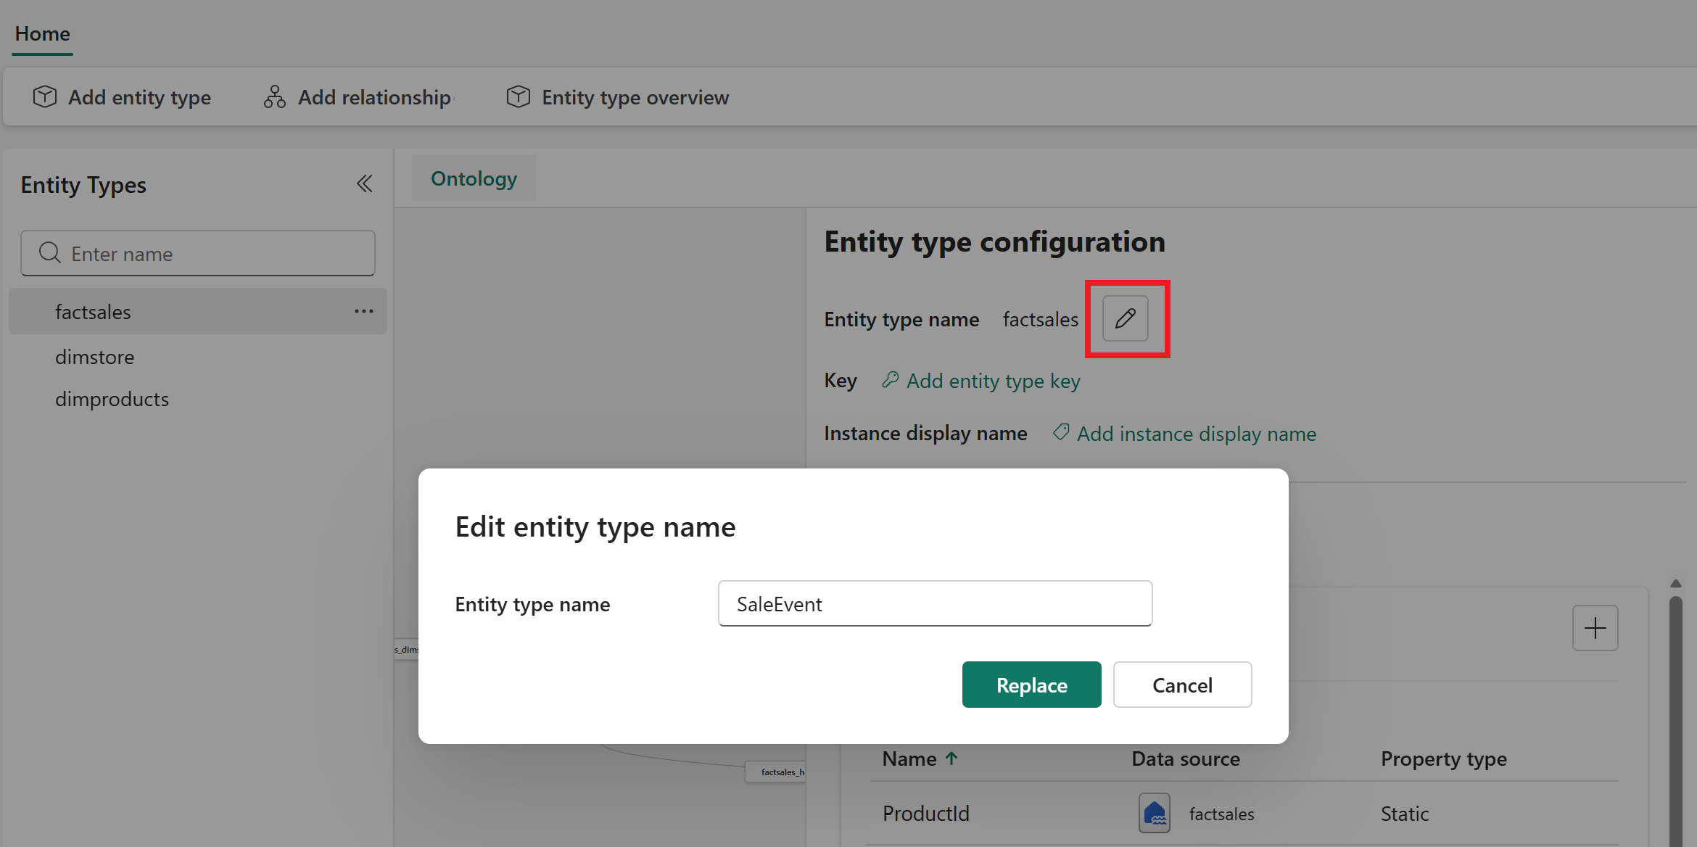Click the Add relationship icon
Image resolution: width=1697 pixels, height=847 pixels.
point(273,96)
